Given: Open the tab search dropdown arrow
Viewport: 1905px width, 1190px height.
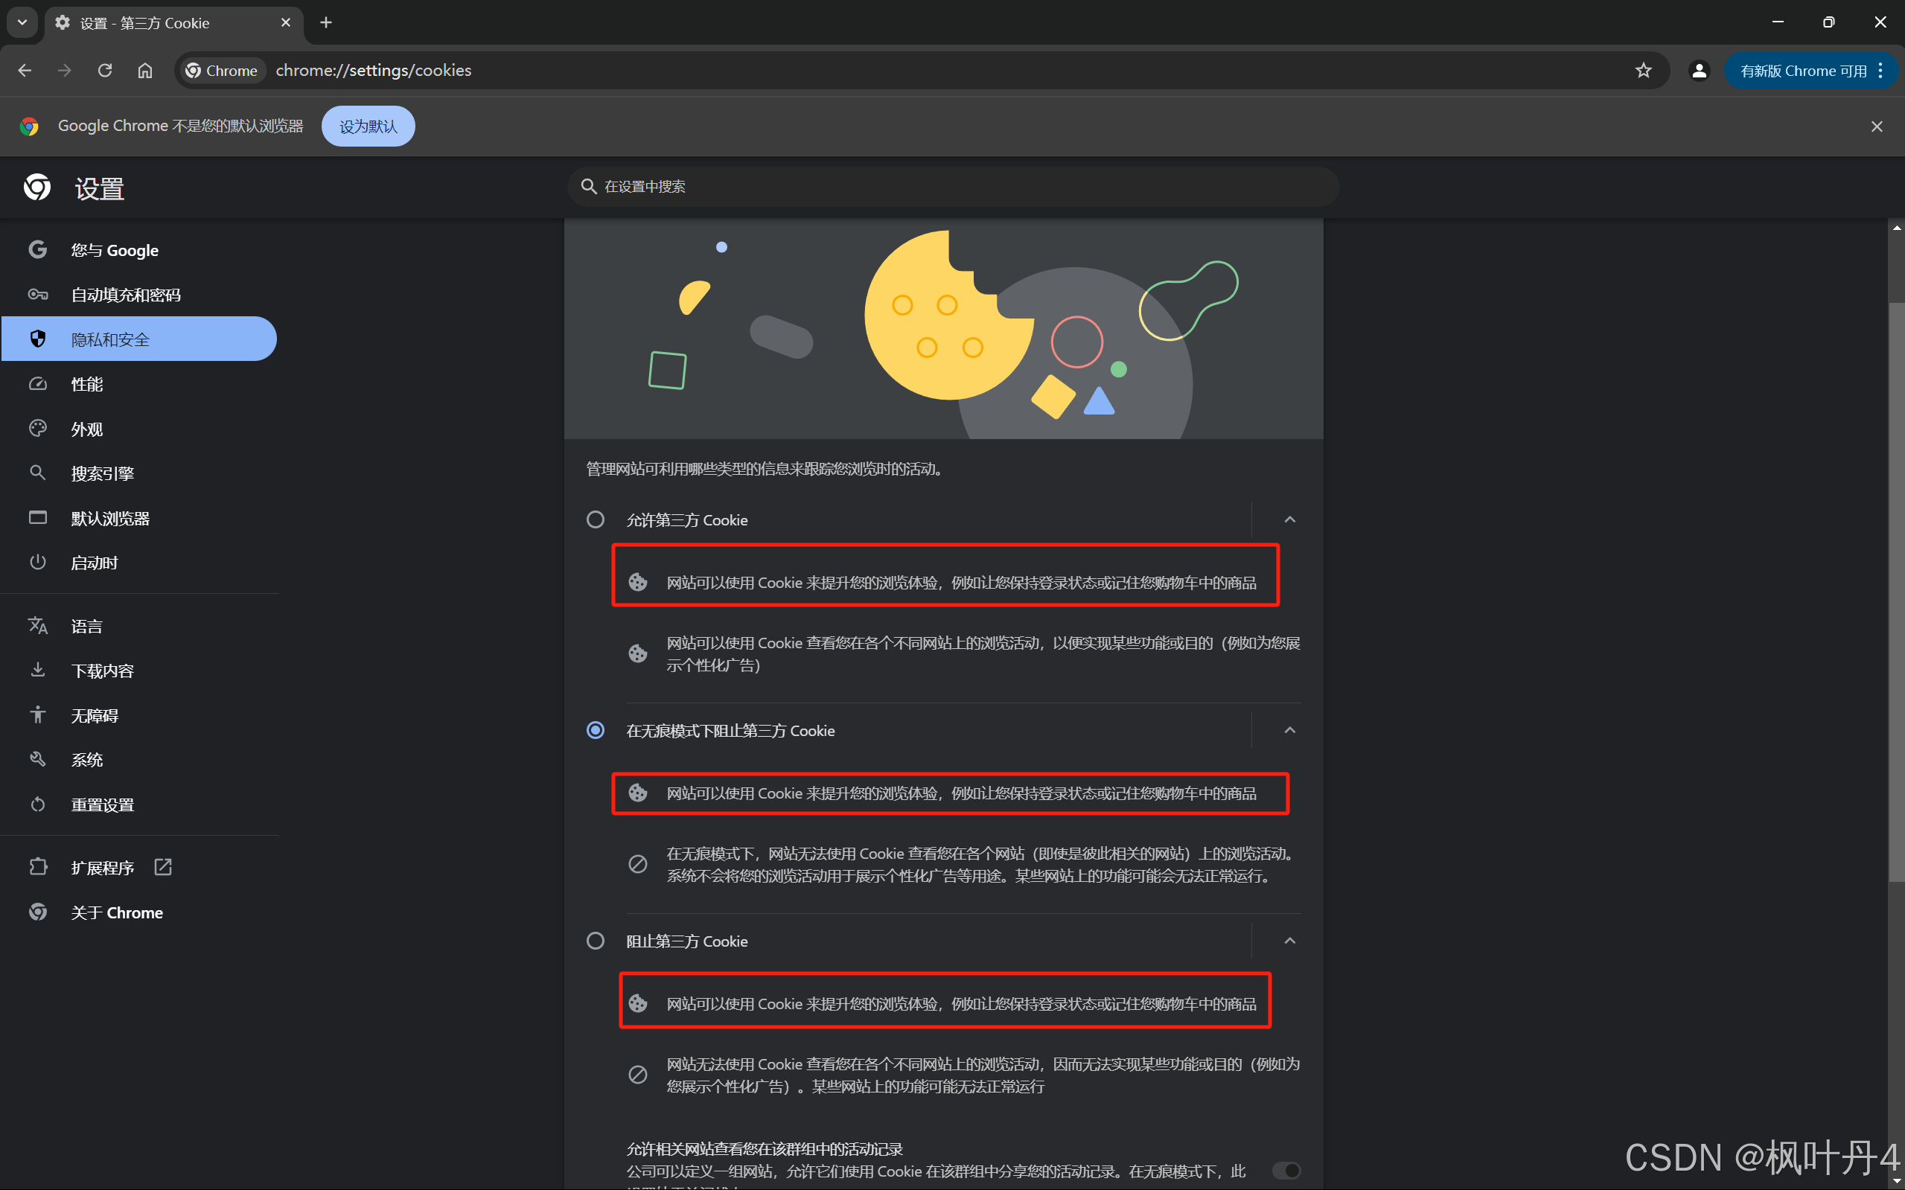Looking at the screenshot, I should click(x=22, y=22).
